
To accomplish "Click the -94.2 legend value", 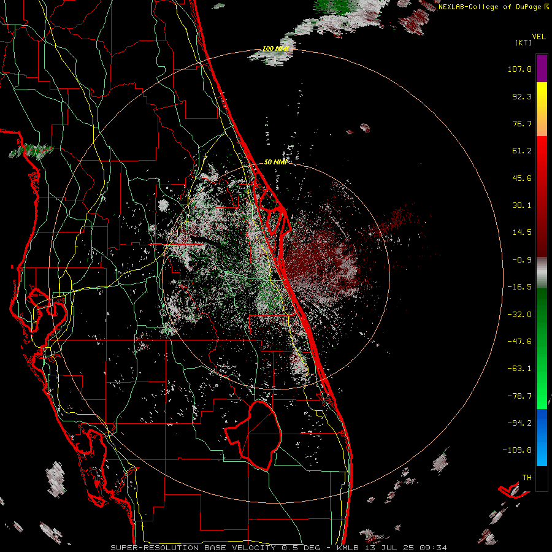I will coord(519,423).
